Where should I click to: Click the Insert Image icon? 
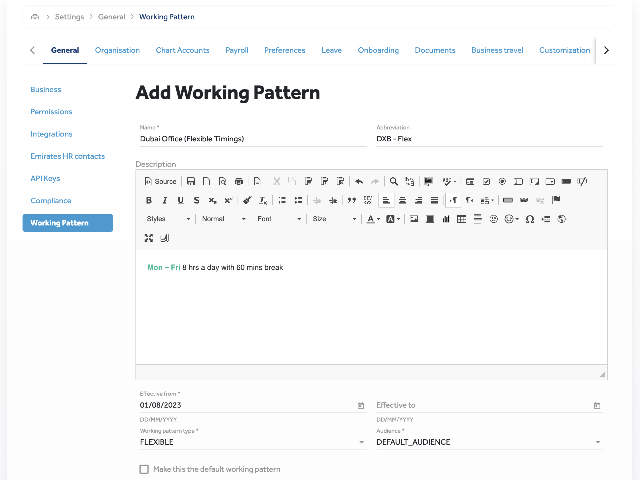click(414, 219)
